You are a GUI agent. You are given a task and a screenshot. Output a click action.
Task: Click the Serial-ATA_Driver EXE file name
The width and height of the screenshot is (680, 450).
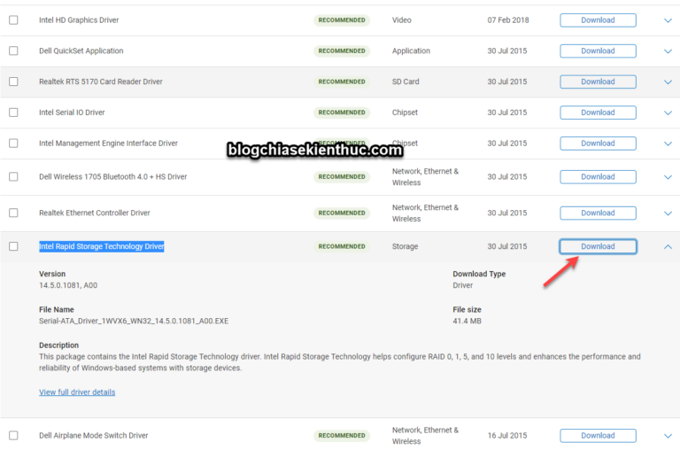(x=134, y=322)
